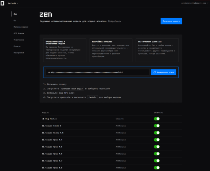The height and width of the screenshot is (171, 210).
Task: Click Anthropic label in Claude Haiku 4.5 row
Action: coord(121,133)
